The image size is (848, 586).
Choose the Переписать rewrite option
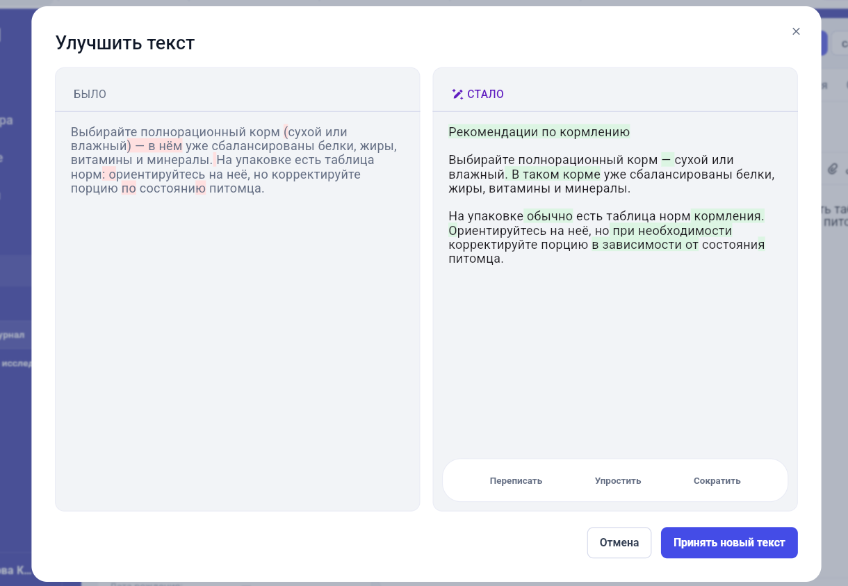[x=516, y=481]
